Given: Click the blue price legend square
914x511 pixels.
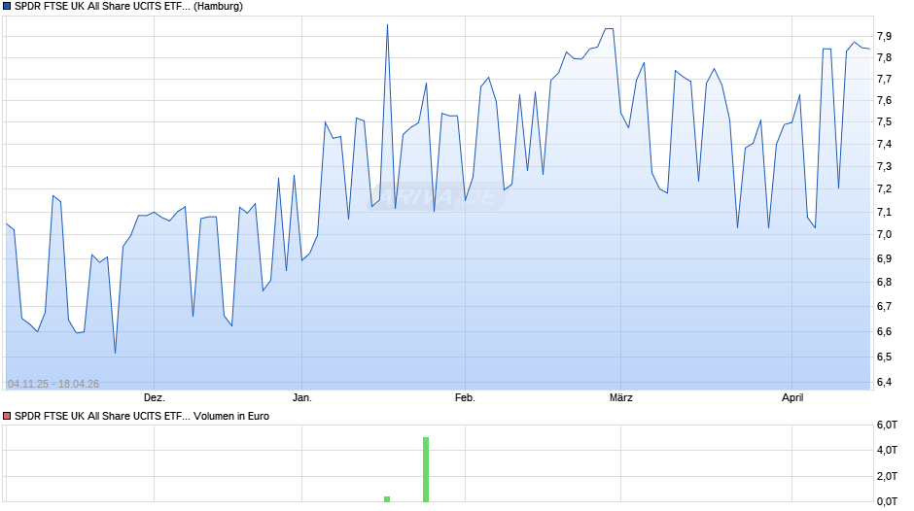Looking at the screenshot, I should [x=7, y=7].
